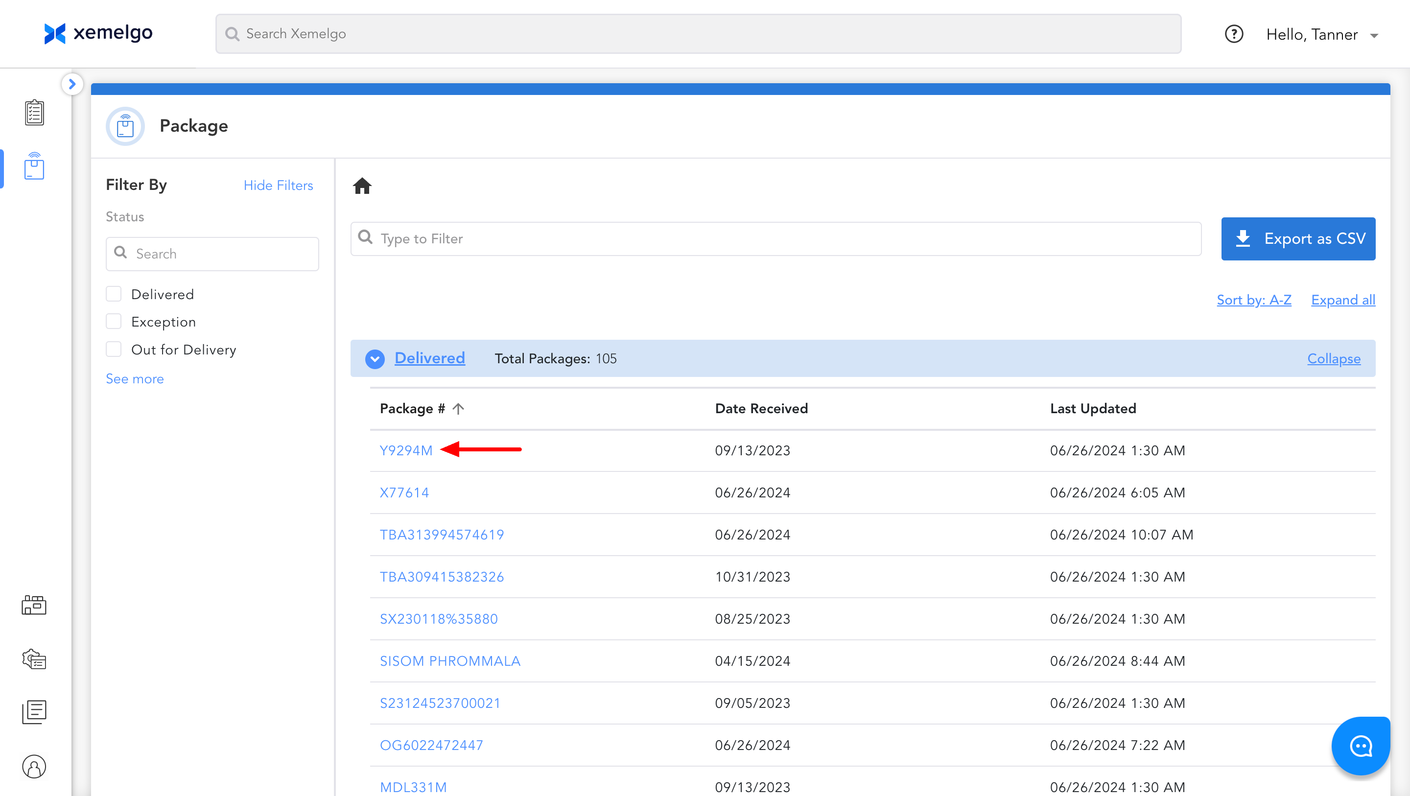Image resolution: width=1410 pixels, height=796 pixels.
Task: Click the Sort by: A-Z link
Action: click(x=1253, y=300)
